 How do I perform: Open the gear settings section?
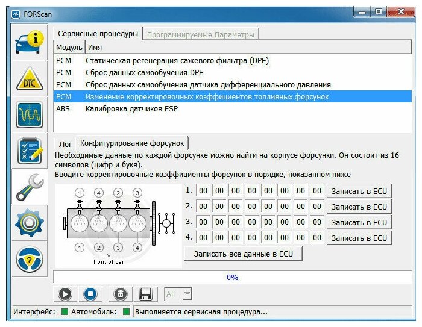tap(30, 223)
